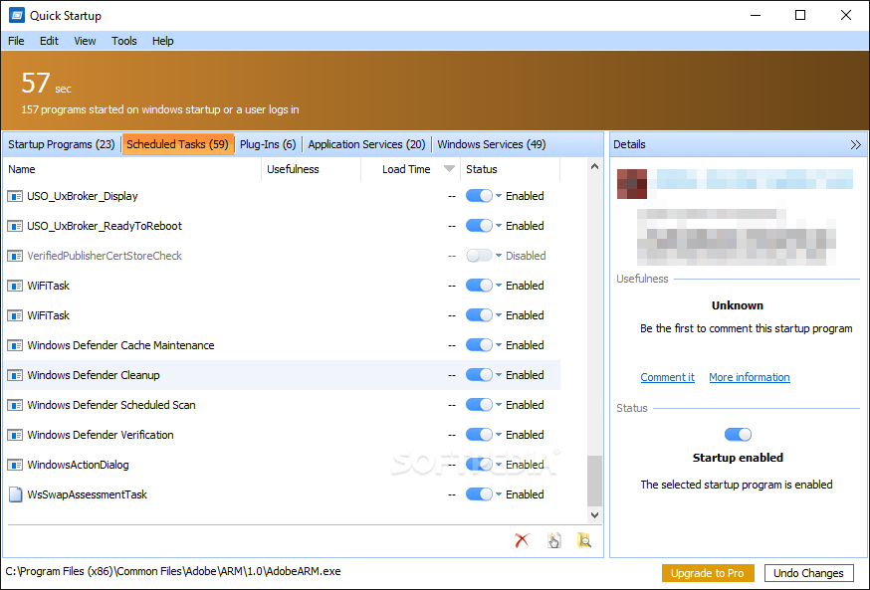The image size is (870, 590).
Task: Open status dropdown arrow for USO_UxBroker_Display
Action: [x=499, y=196]
